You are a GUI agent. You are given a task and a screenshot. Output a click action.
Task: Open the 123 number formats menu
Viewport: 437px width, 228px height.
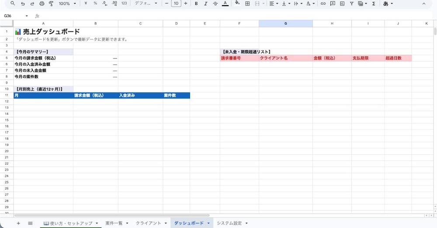pyautogui.click(x=124, y=3)
